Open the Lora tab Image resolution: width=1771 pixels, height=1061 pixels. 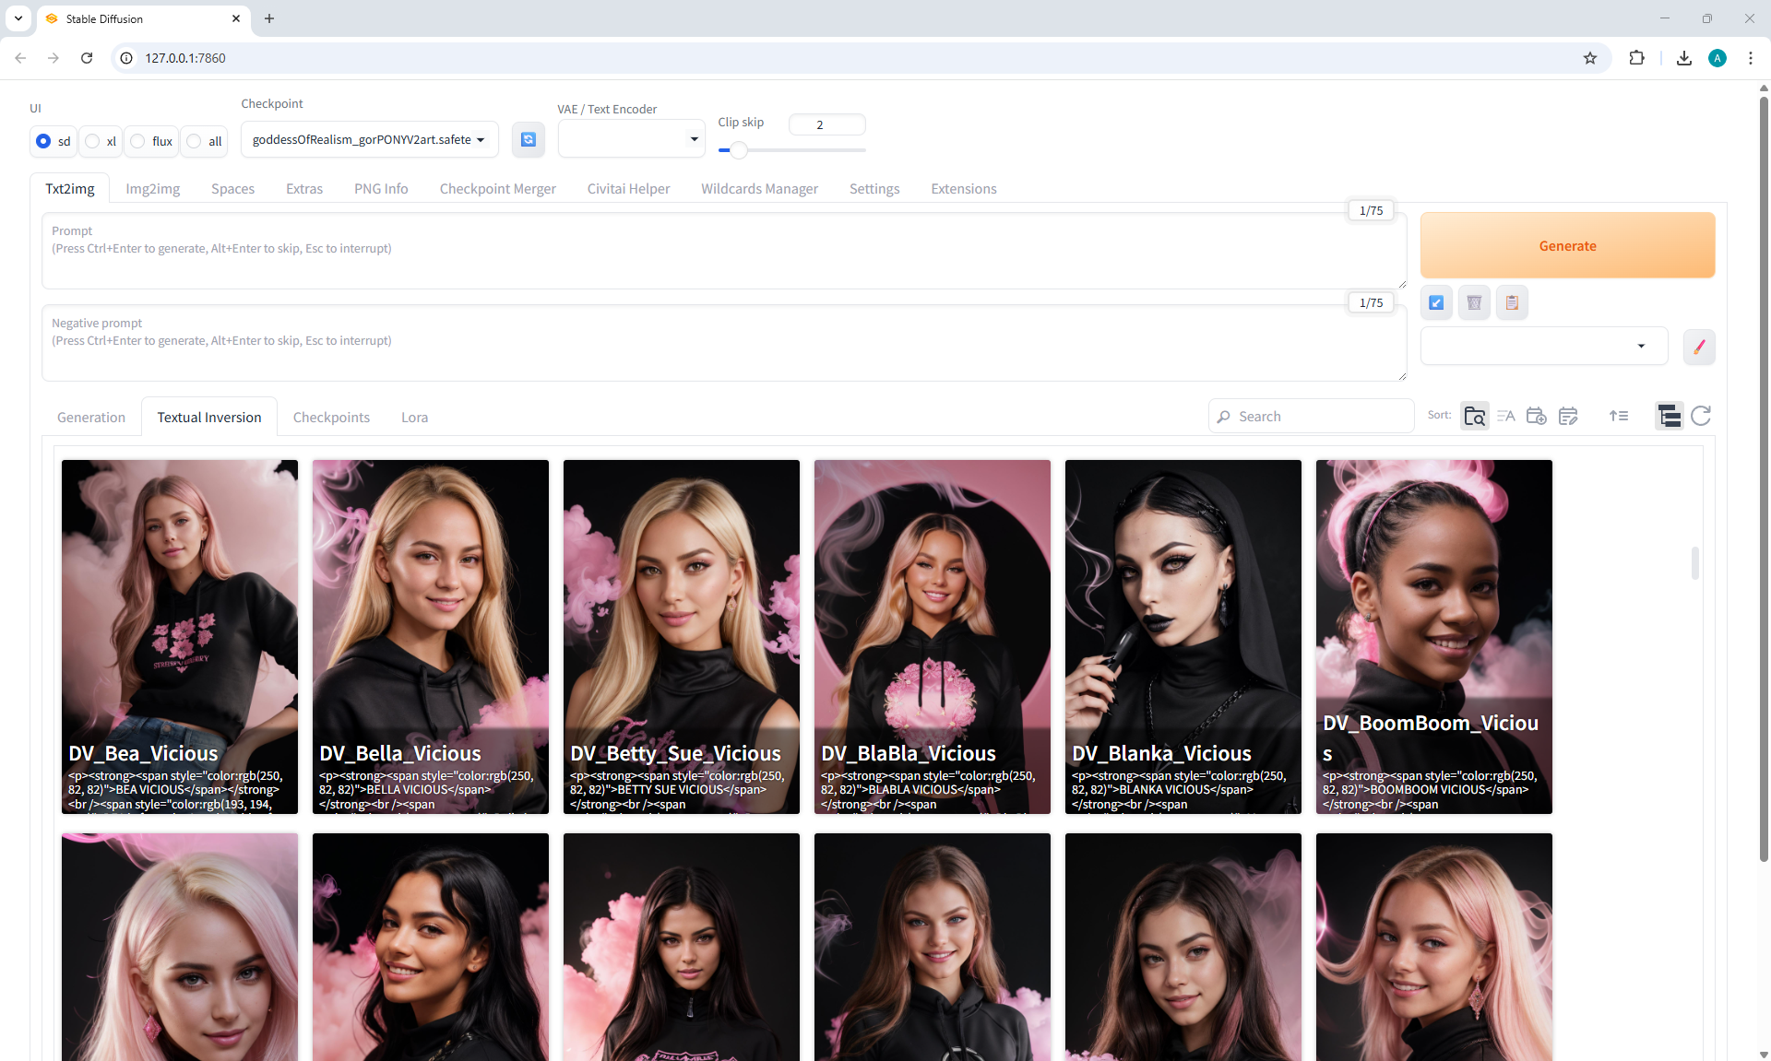click(x=414, y=418)
